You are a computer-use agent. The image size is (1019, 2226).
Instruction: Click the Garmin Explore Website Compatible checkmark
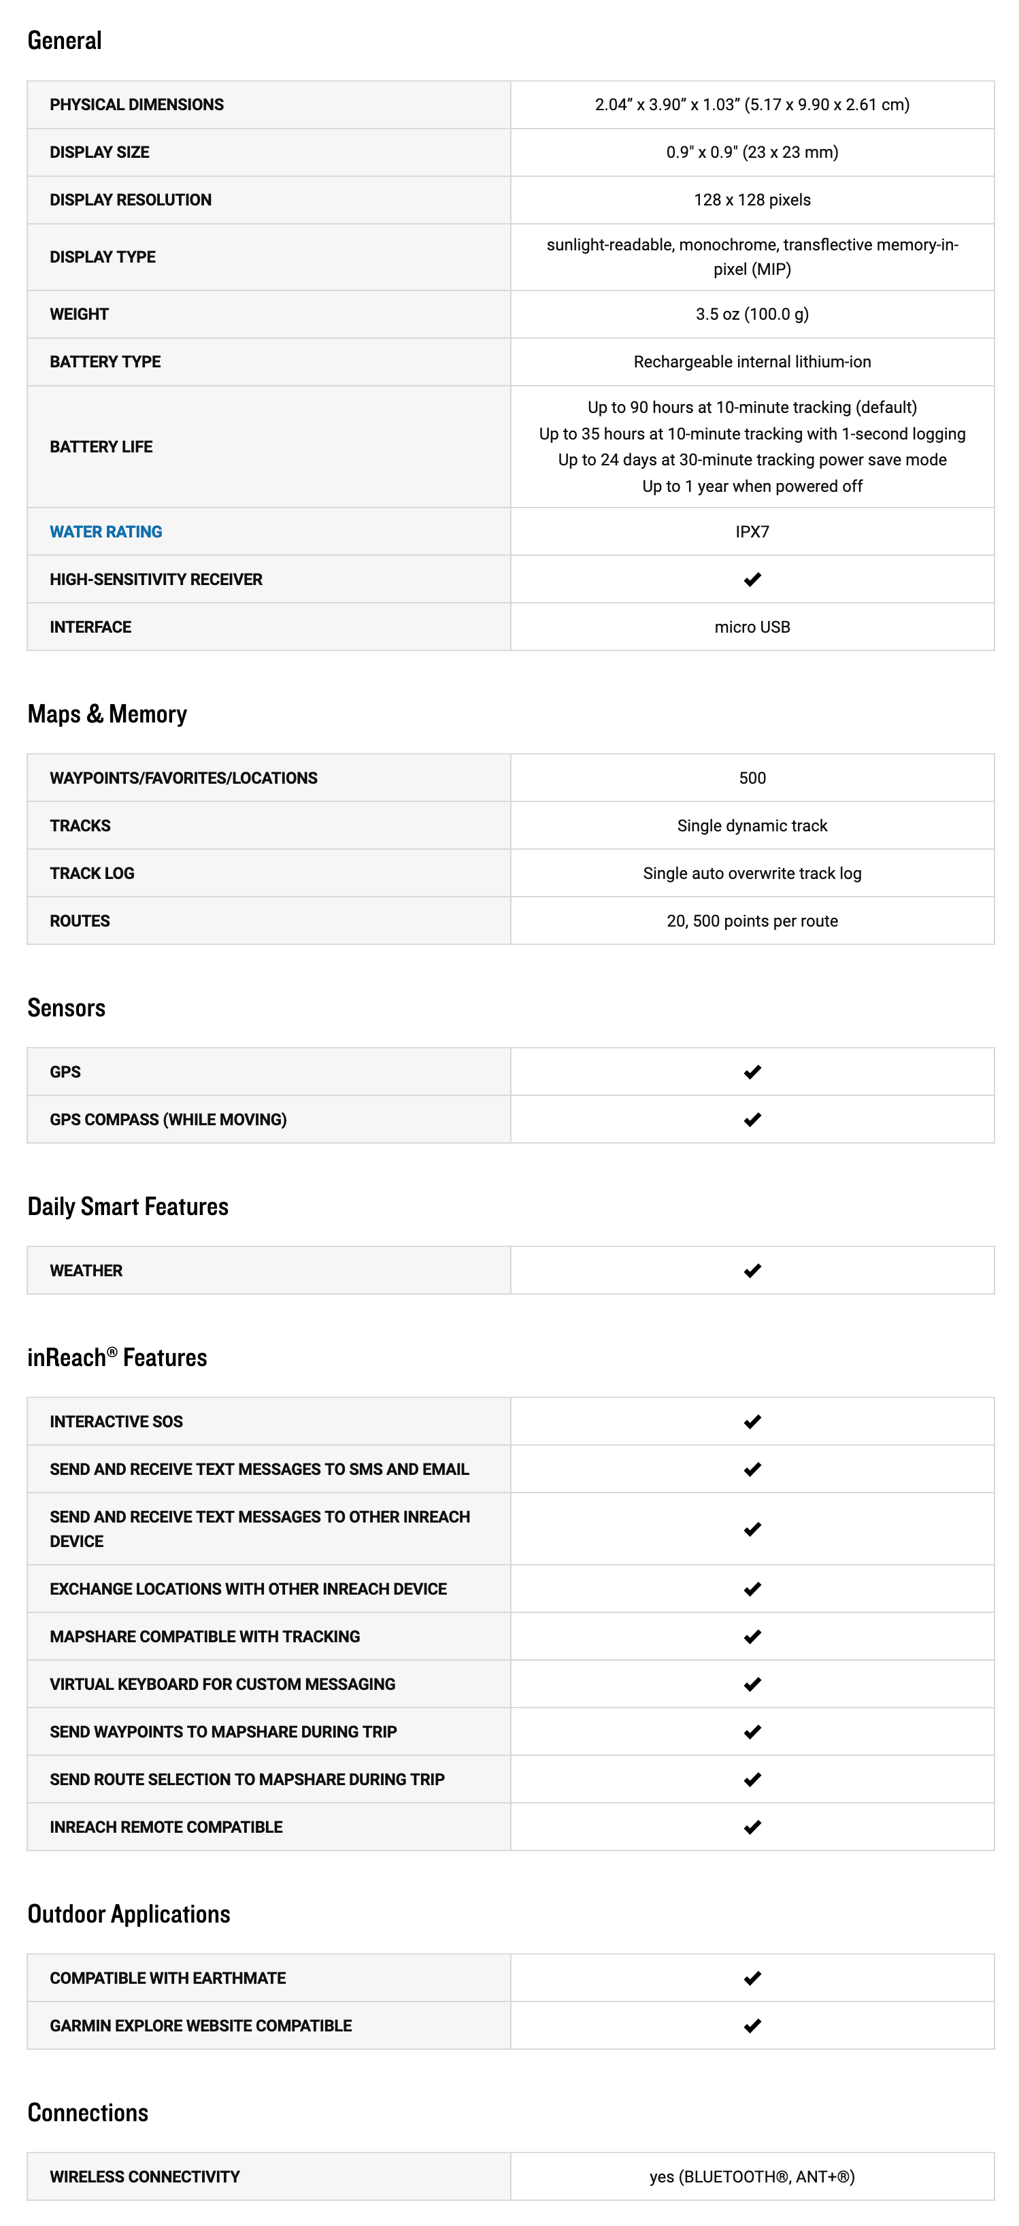pos(752,2025)
